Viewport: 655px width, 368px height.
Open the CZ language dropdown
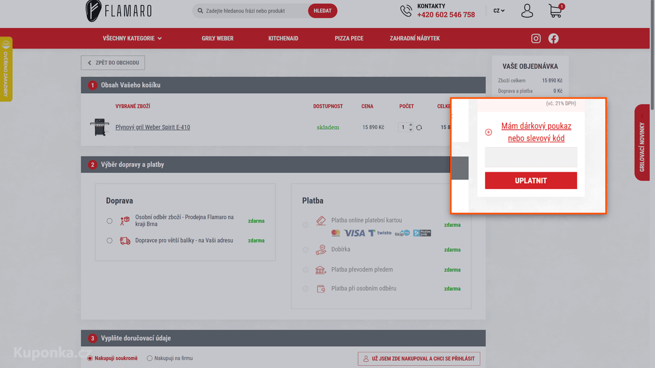click(499, 11)
